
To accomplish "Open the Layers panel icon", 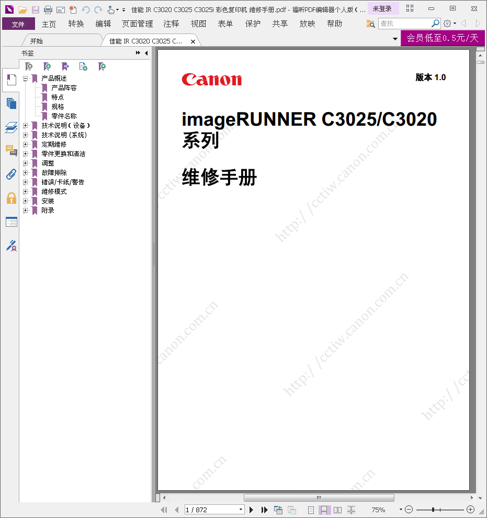I will point(11,127).
